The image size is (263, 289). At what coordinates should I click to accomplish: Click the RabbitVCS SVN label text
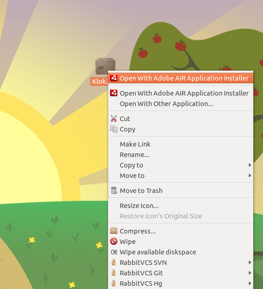pyautogui.click(x=143, y=263)
